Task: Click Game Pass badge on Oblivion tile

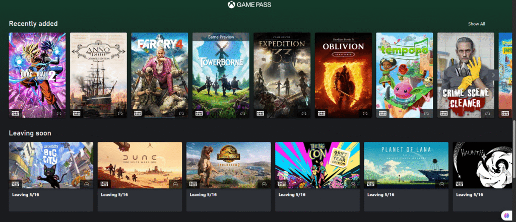Action: [x=321, y=113]
